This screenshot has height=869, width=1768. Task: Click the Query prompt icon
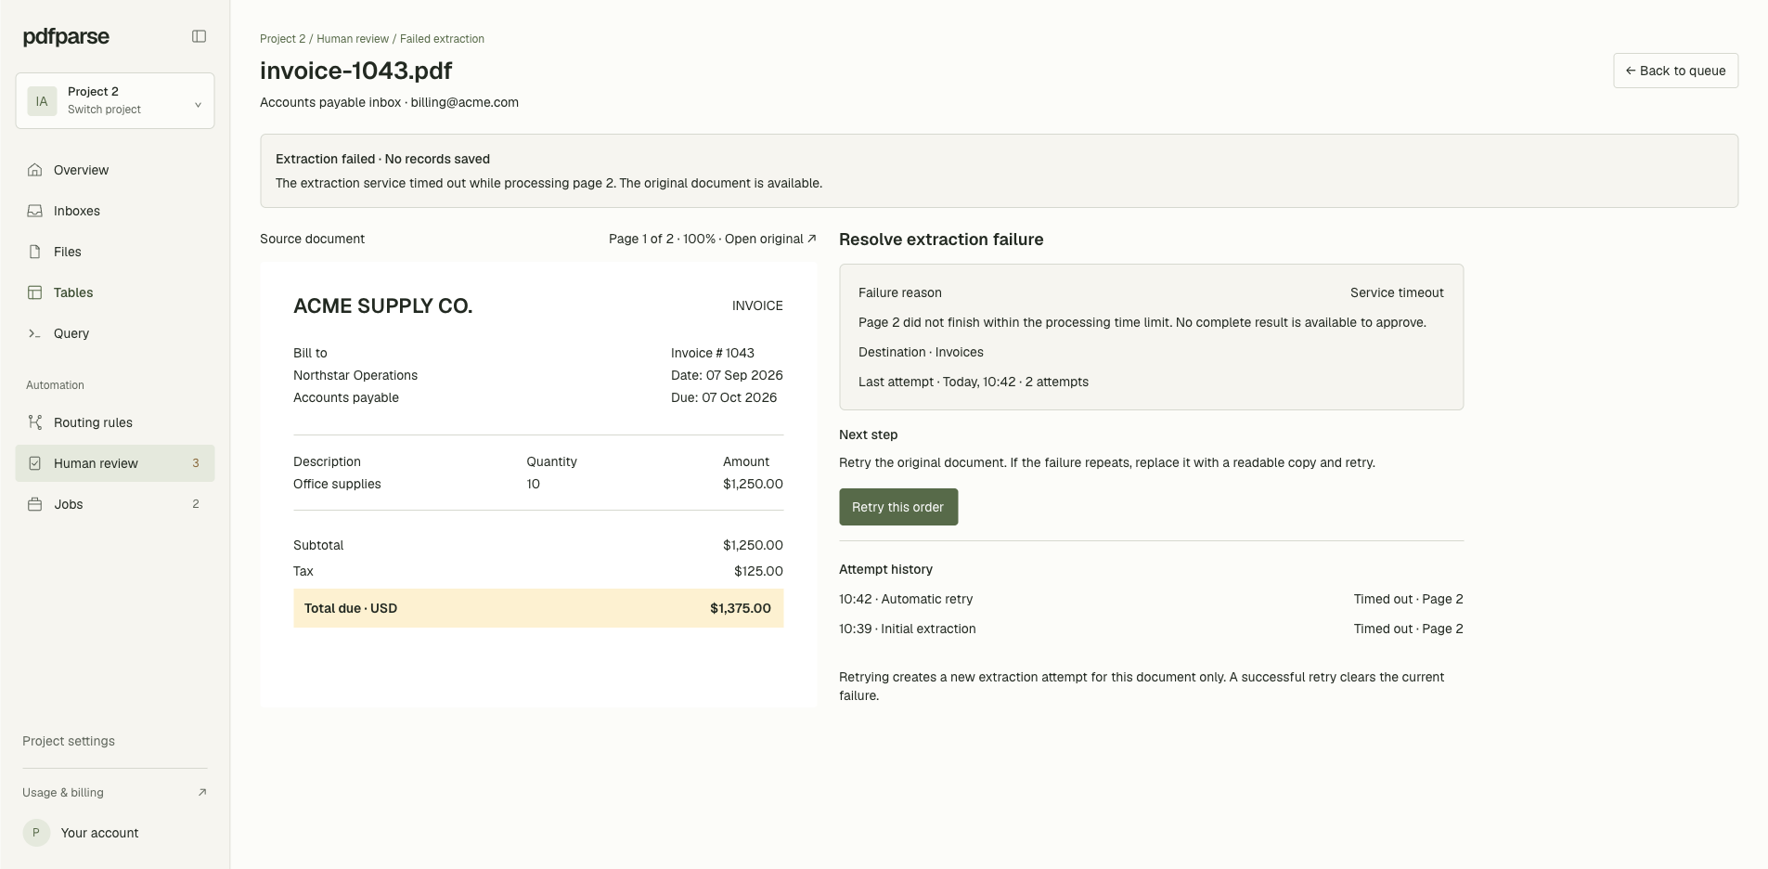34,333
